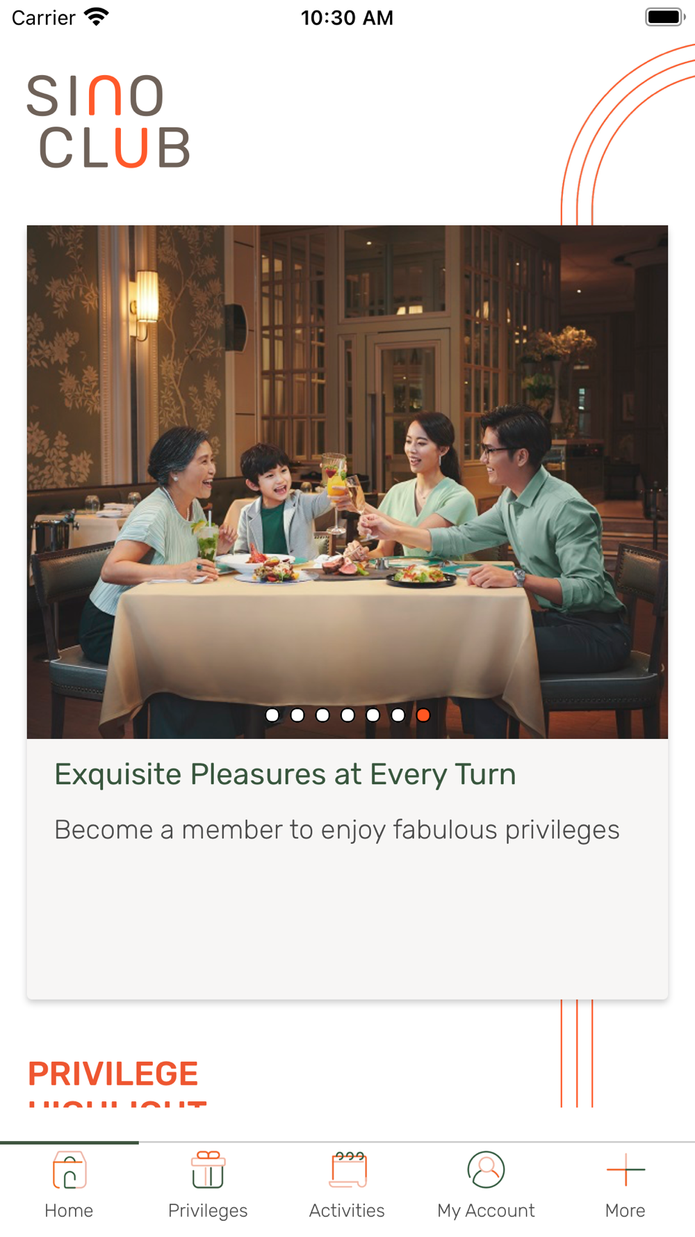The image size is (695, 1237).
Task: Select the fifth carousel page dot
Action: click(373, 715)
